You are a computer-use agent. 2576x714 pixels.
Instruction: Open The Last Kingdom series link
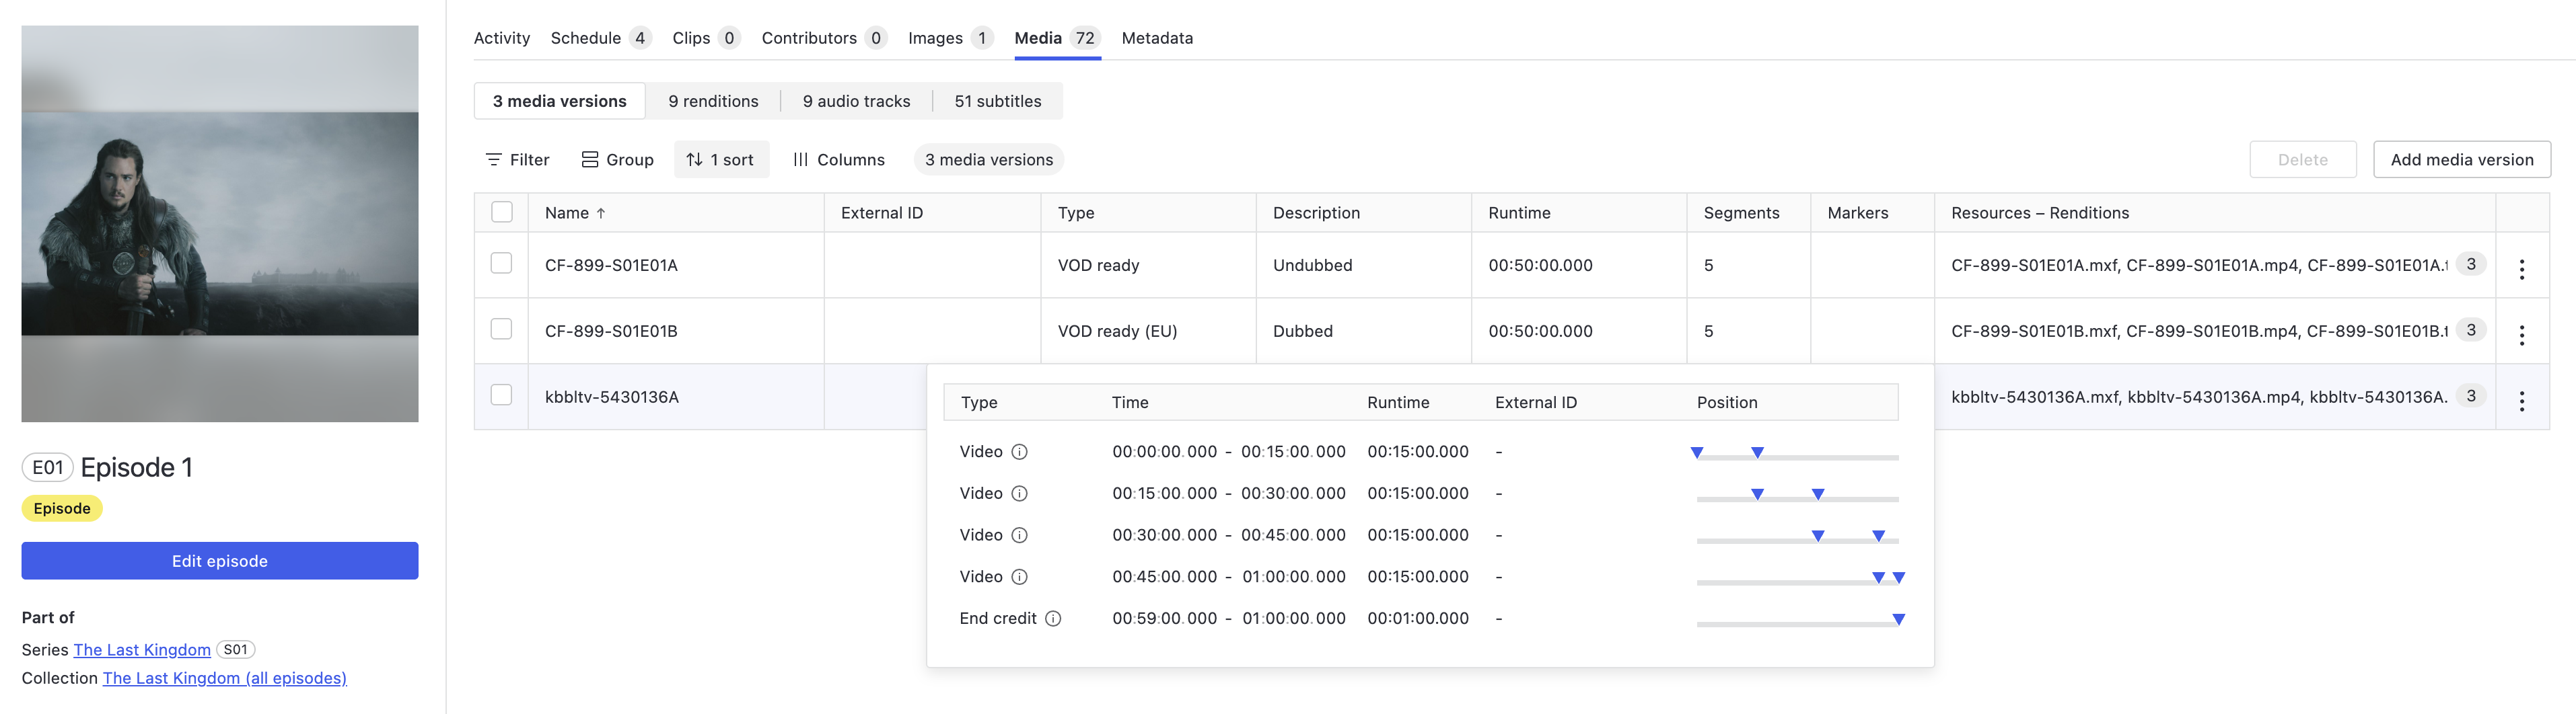pos(142,650)
